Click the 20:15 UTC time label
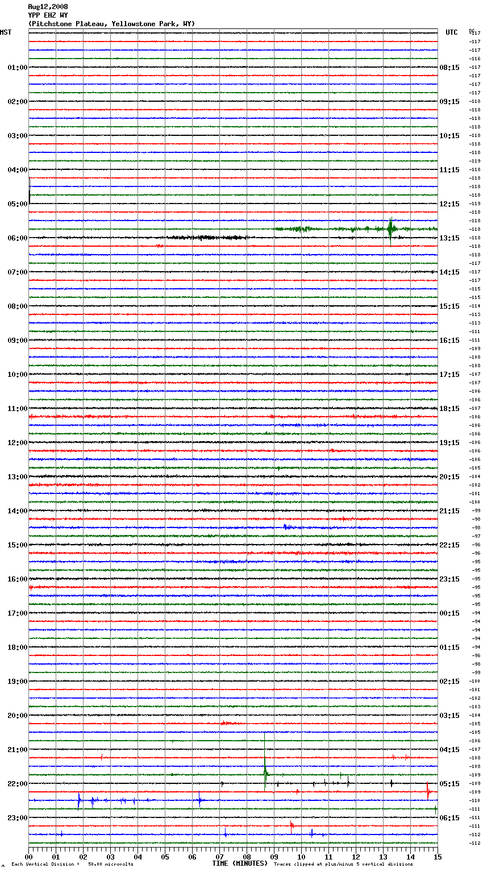483x872 pixels. coord(449,477)
